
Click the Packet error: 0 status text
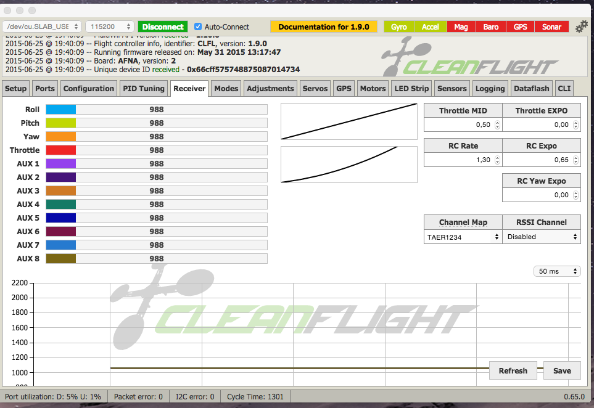click(138, 397)
